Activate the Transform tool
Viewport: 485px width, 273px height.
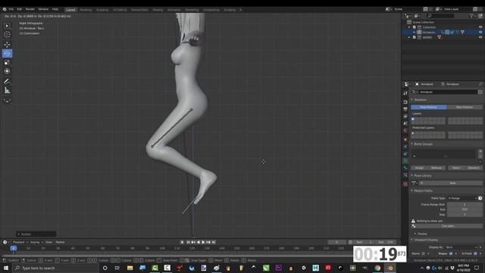pos(7,71)
